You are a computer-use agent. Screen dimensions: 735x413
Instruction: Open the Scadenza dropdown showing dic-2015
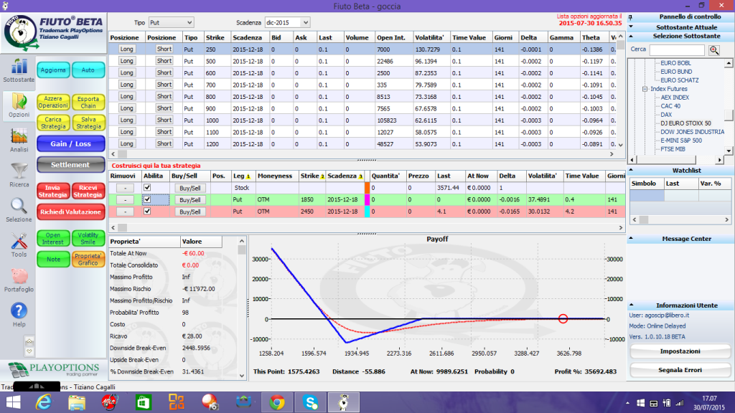coord(287,22)
